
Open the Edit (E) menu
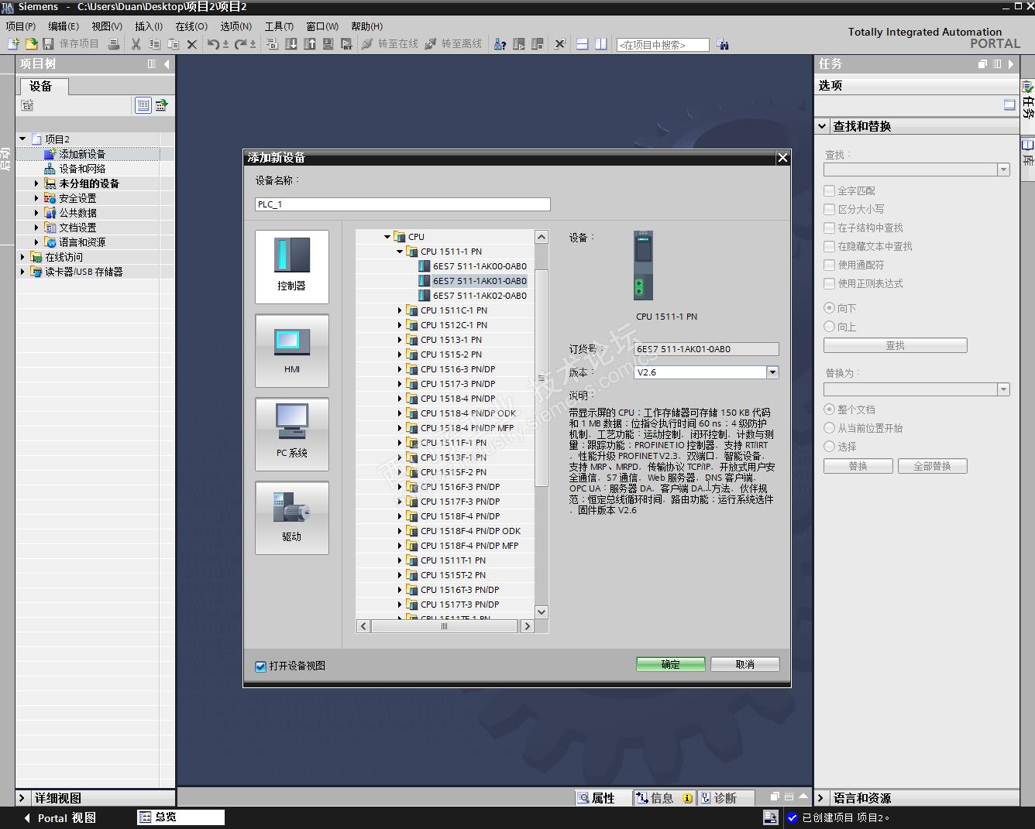(x=64, y=26)
